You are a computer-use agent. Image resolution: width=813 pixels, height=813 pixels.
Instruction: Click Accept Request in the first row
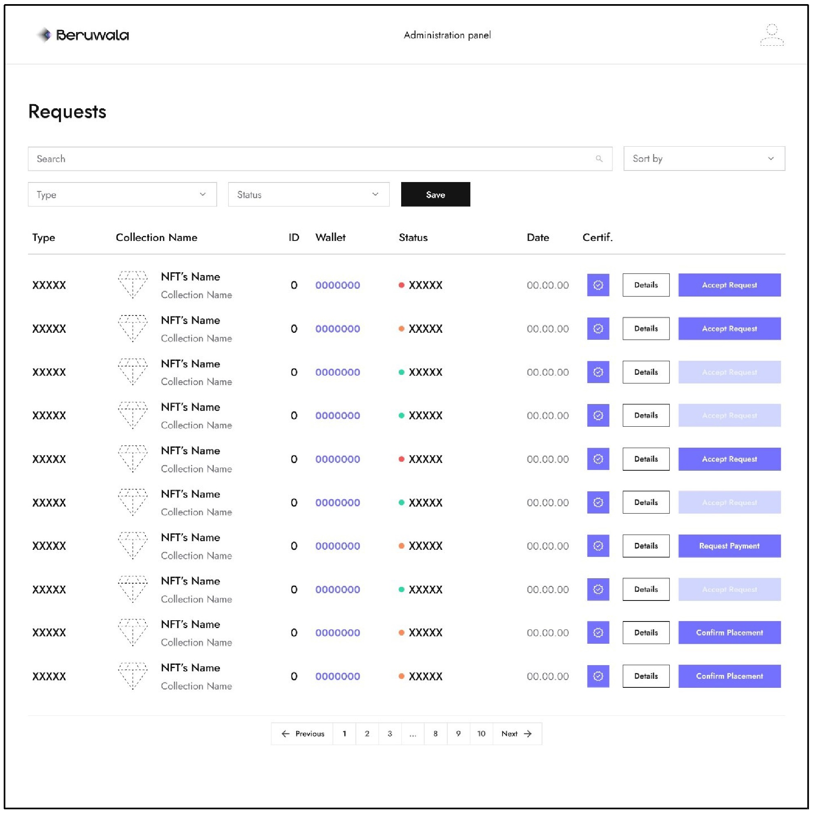(729, 285)
